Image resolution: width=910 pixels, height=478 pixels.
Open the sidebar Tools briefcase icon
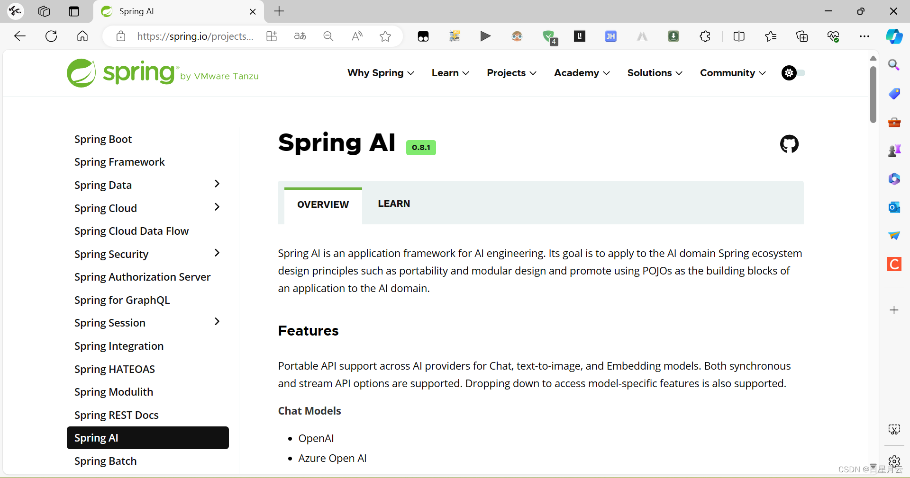coord(894,122)
